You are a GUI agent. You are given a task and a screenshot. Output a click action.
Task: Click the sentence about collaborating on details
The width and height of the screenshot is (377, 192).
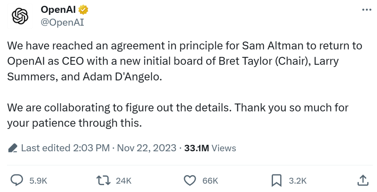coord(178,115)
